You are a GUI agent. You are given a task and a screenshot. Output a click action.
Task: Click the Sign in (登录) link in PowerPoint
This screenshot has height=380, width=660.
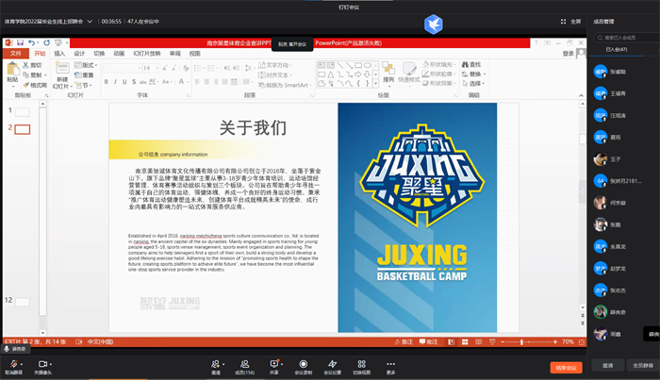569,54
